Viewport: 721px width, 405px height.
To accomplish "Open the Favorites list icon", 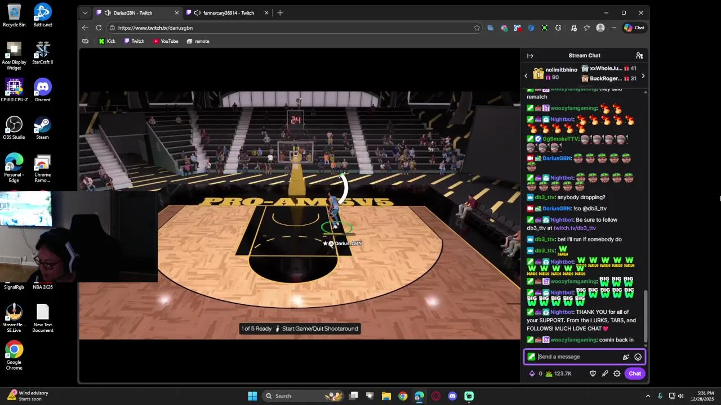I will tap(587, 28).
